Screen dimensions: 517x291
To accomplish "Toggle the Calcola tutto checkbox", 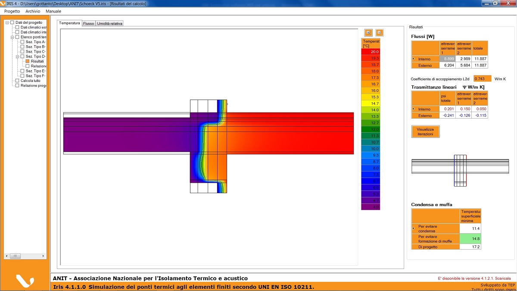I will coord(17,81).
